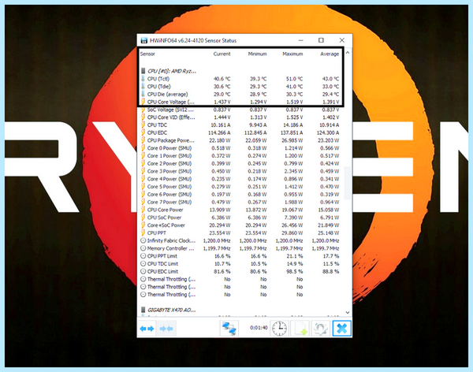Click the greyed shrink columns arrows button
The height and width of the screenshot is (372, 473).
[166, 329]
